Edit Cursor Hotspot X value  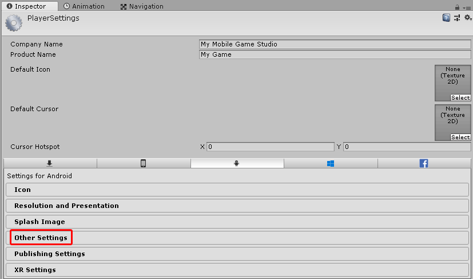click(271, 147)
